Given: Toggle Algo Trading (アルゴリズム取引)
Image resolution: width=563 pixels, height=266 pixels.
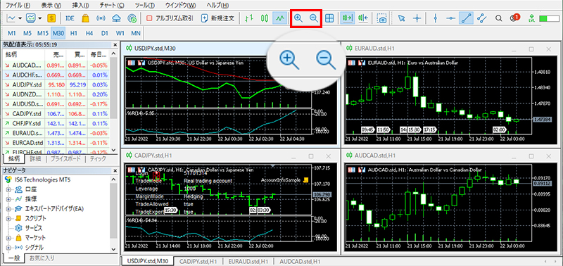Looking at the screenshot, I should (170, 18).
